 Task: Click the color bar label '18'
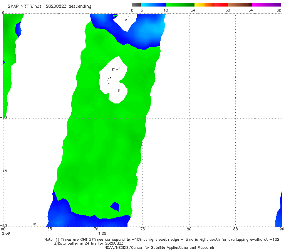click(166, 10)
